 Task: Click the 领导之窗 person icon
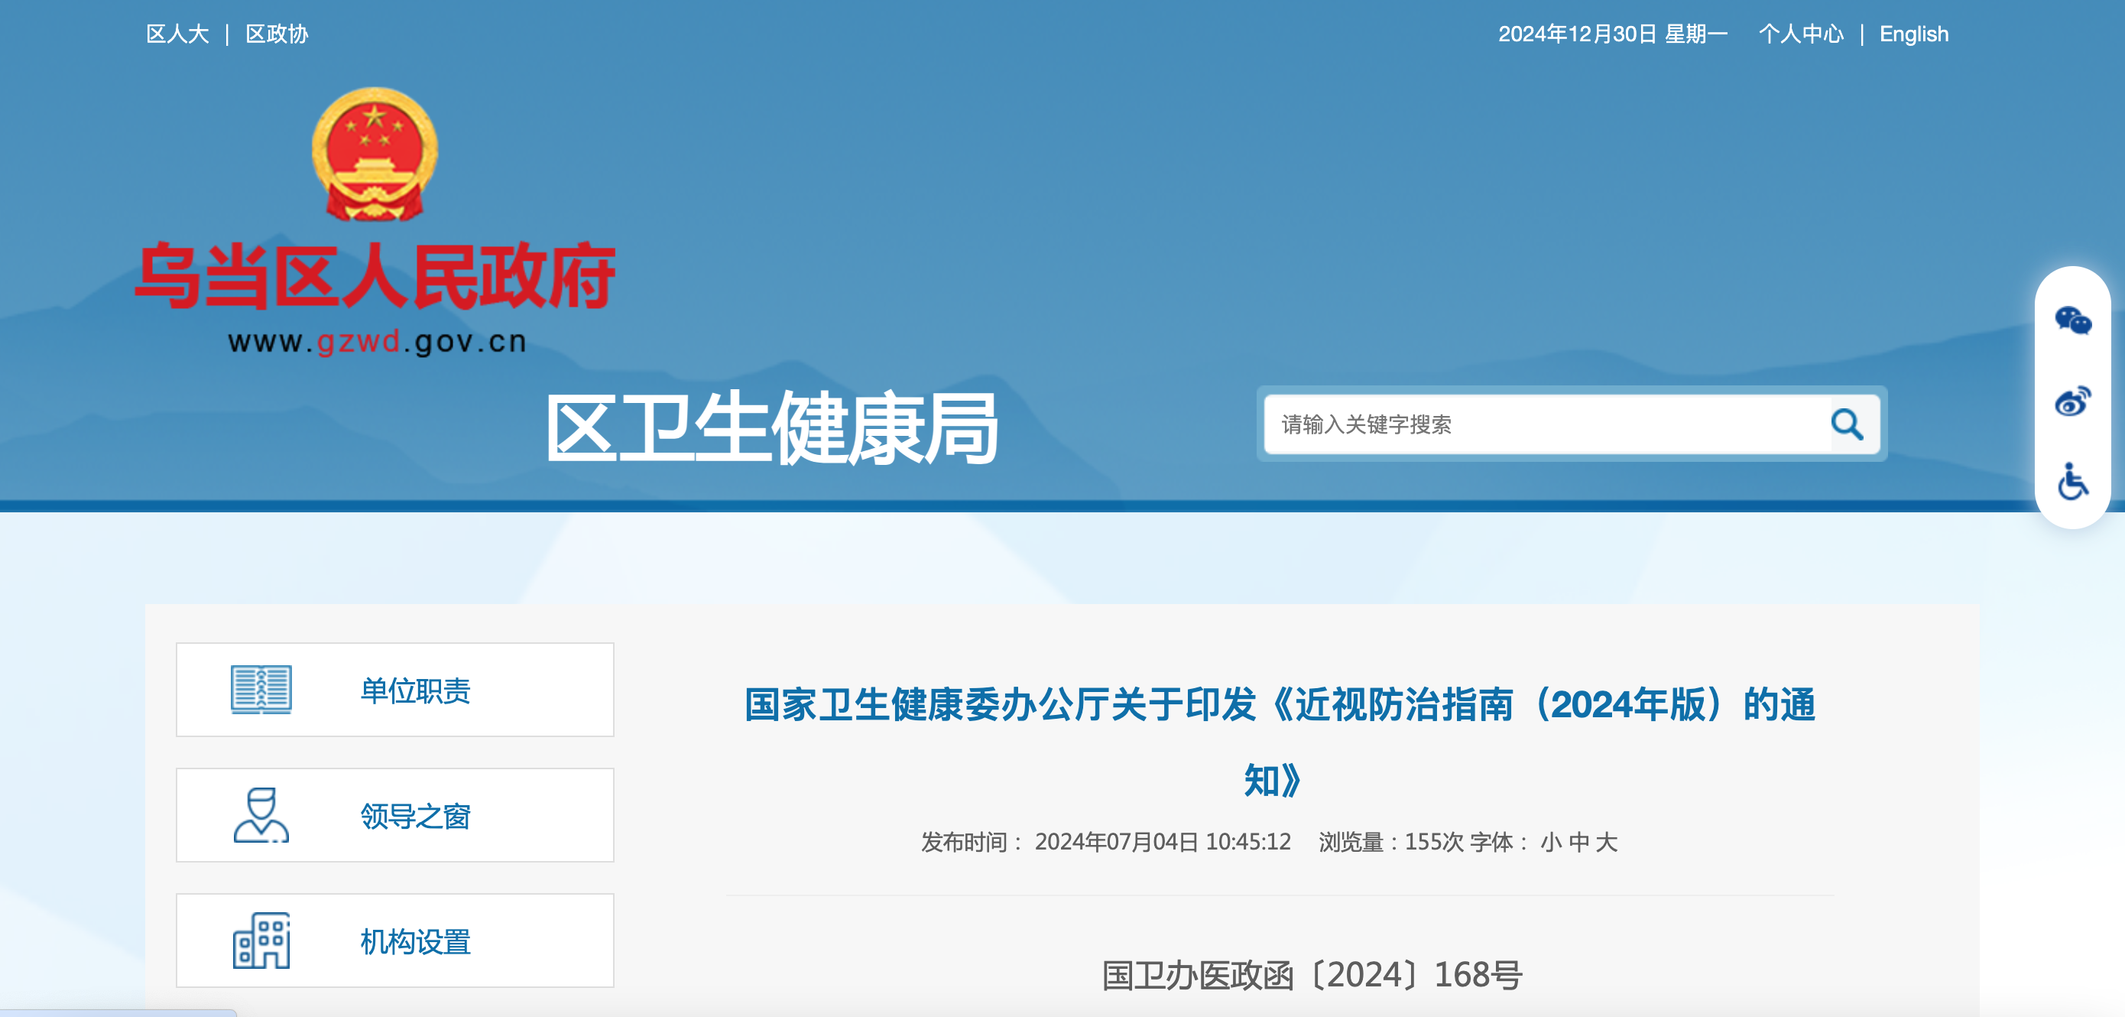261,815
